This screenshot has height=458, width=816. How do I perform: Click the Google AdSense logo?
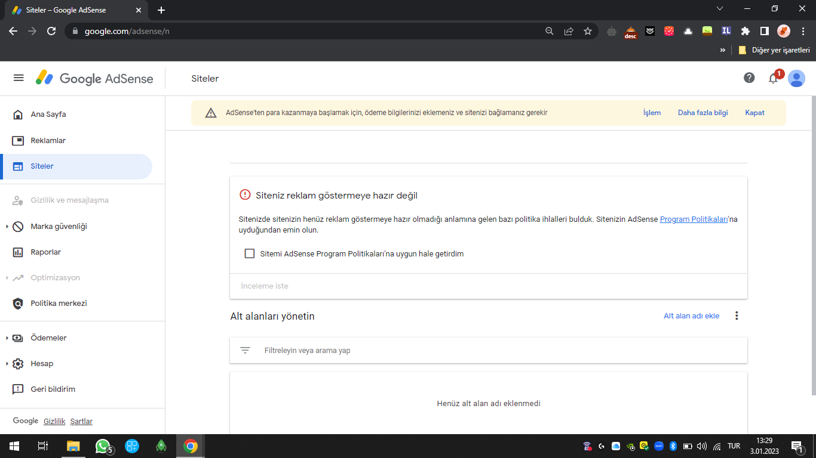point(94,78)
